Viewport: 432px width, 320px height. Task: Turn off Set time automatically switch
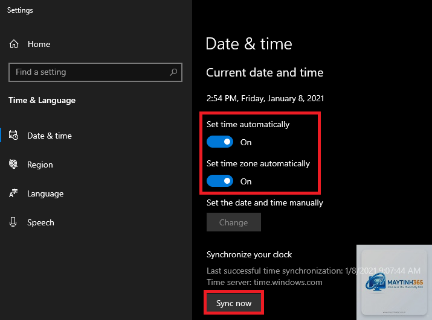pyautogui.click(x=220, y=142)
